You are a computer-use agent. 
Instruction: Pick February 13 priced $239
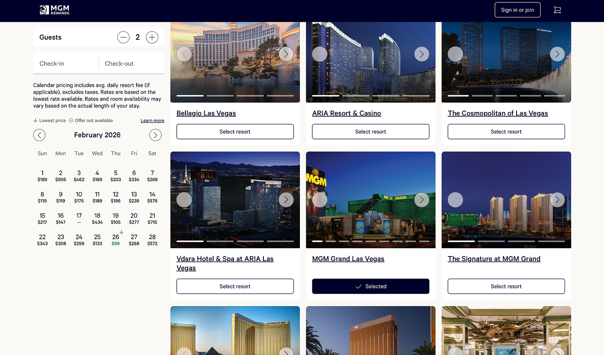click(x=134, y=197)
